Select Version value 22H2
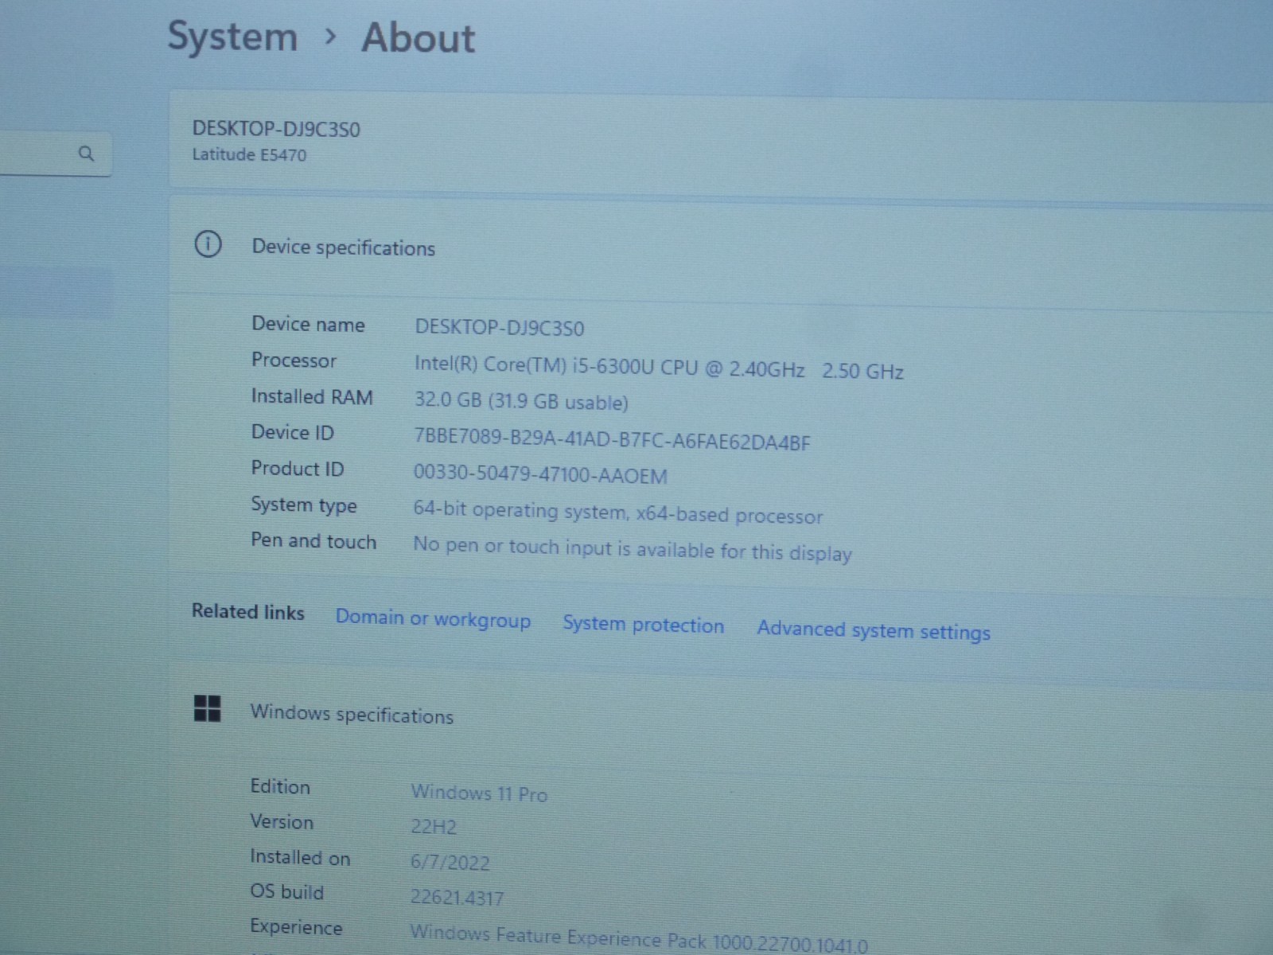Screen dimensions: 1273x955 434,827
